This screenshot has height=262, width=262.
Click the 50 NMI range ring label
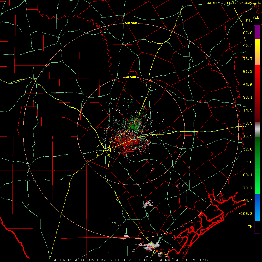(x=131, y=77)
